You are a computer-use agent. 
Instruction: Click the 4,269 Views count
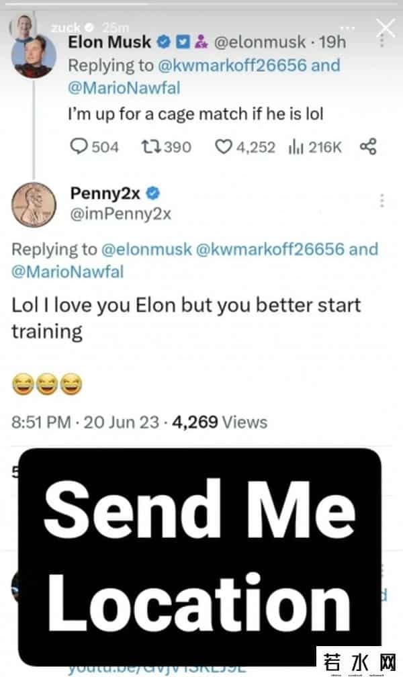pyautogui.click(x=220, y=422)
